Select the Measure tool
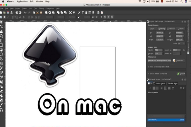Viewport: 191px width, 127px height. 1,40
